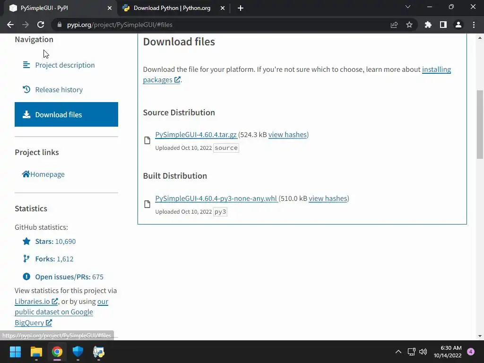Image resolution: width=484 pixels, height=363 pixels.
Task: Click the file icon beside the .whl
Action: point(147,204)
